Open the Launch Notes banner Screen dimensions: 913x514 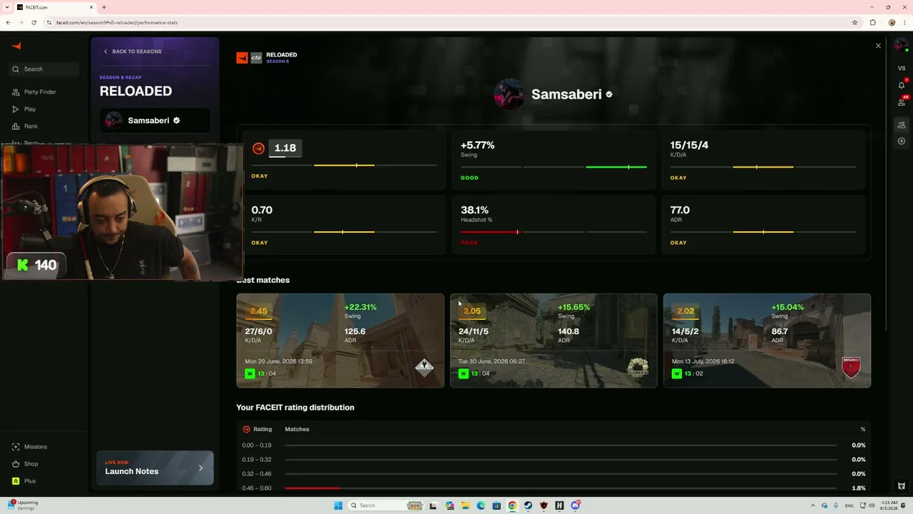tap(155, 468)
